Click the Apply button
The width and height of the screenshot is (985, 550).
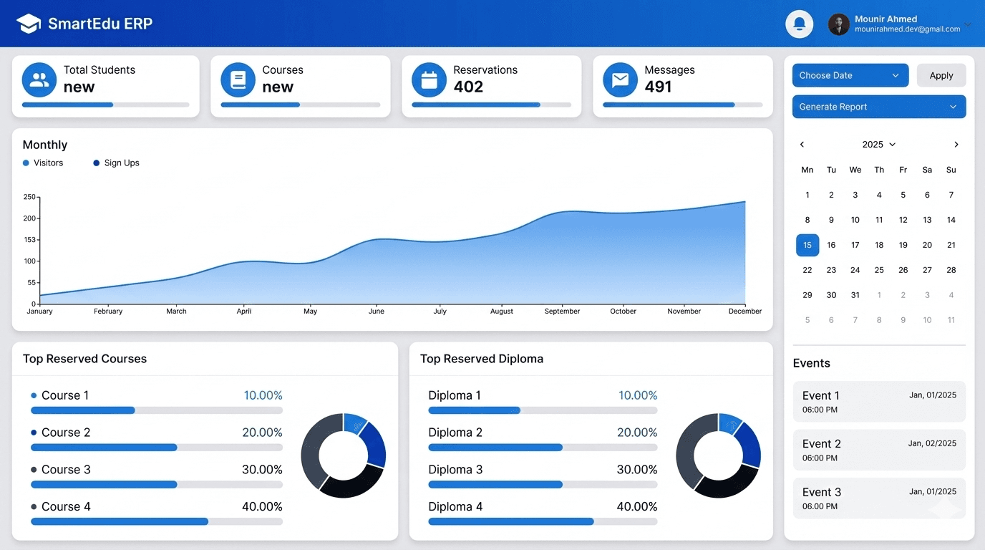(941, 75)
